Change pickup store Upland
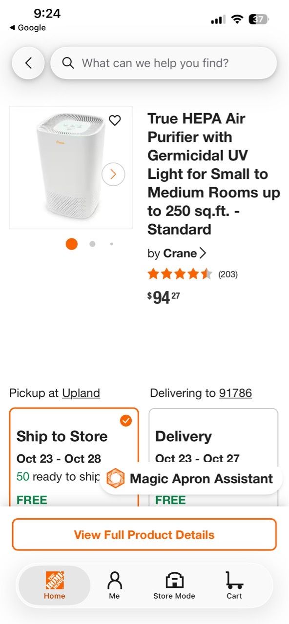289x624 pixels. click(x=81, y=393)
